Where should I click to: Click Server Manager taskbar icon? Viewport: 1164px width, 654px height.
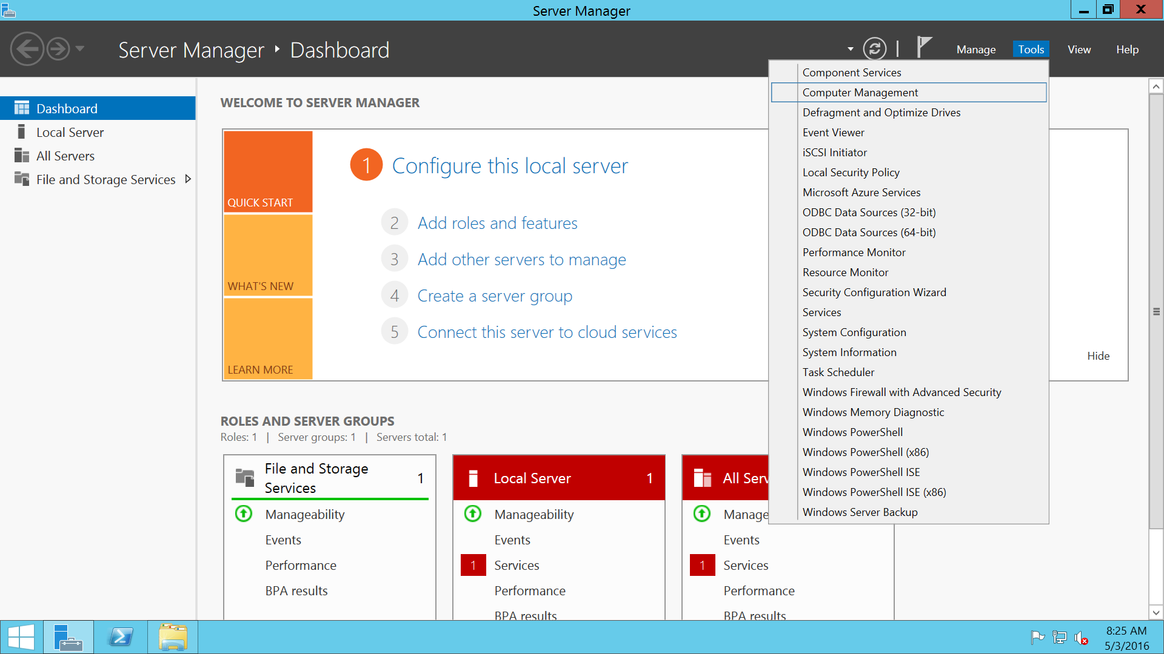(68, 638)
